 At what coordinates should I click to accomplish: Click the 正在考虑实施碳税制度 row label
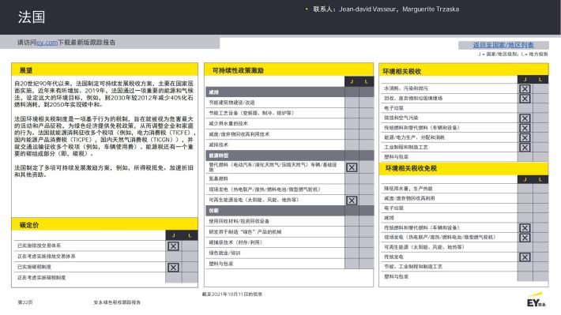pos(42,277)
